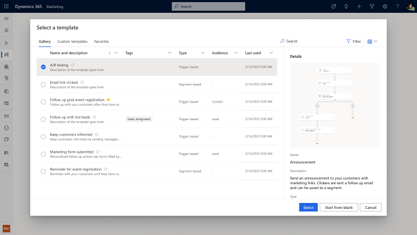The width and height of the screenshot is (417, 235).
Task: Favorite the Email link clicked template star
Action: click(x=81, y=82)
